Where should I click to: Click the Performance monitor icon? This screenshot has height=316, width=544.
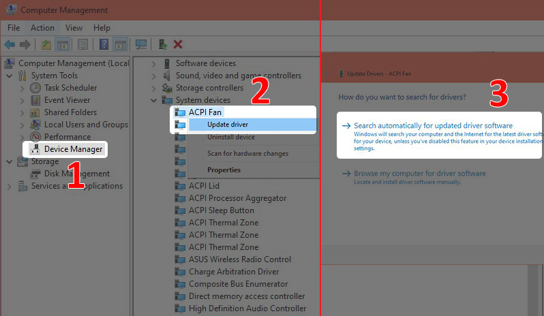pyautogui.click(x=35, y=137)
